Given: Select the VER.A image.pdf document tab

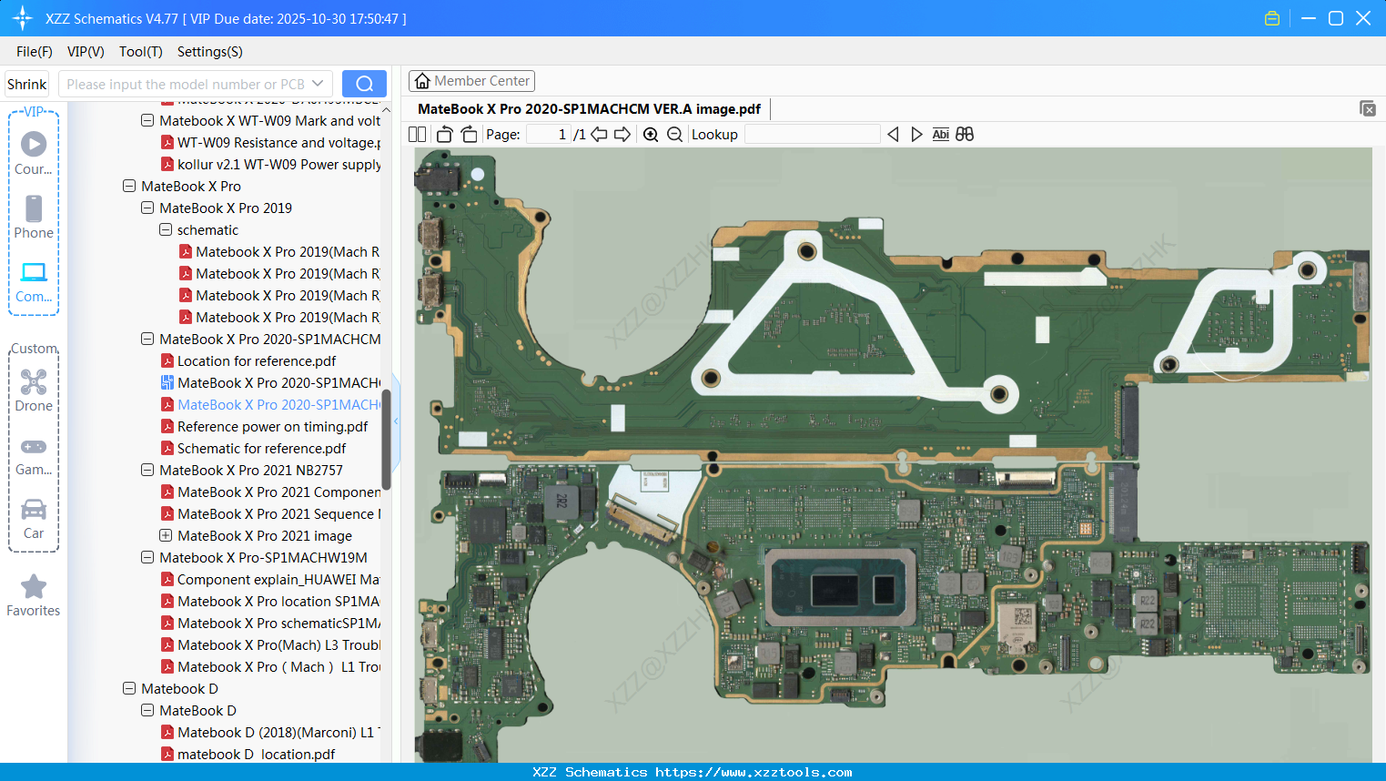Looking at the screenshot, I should (589, 109).
